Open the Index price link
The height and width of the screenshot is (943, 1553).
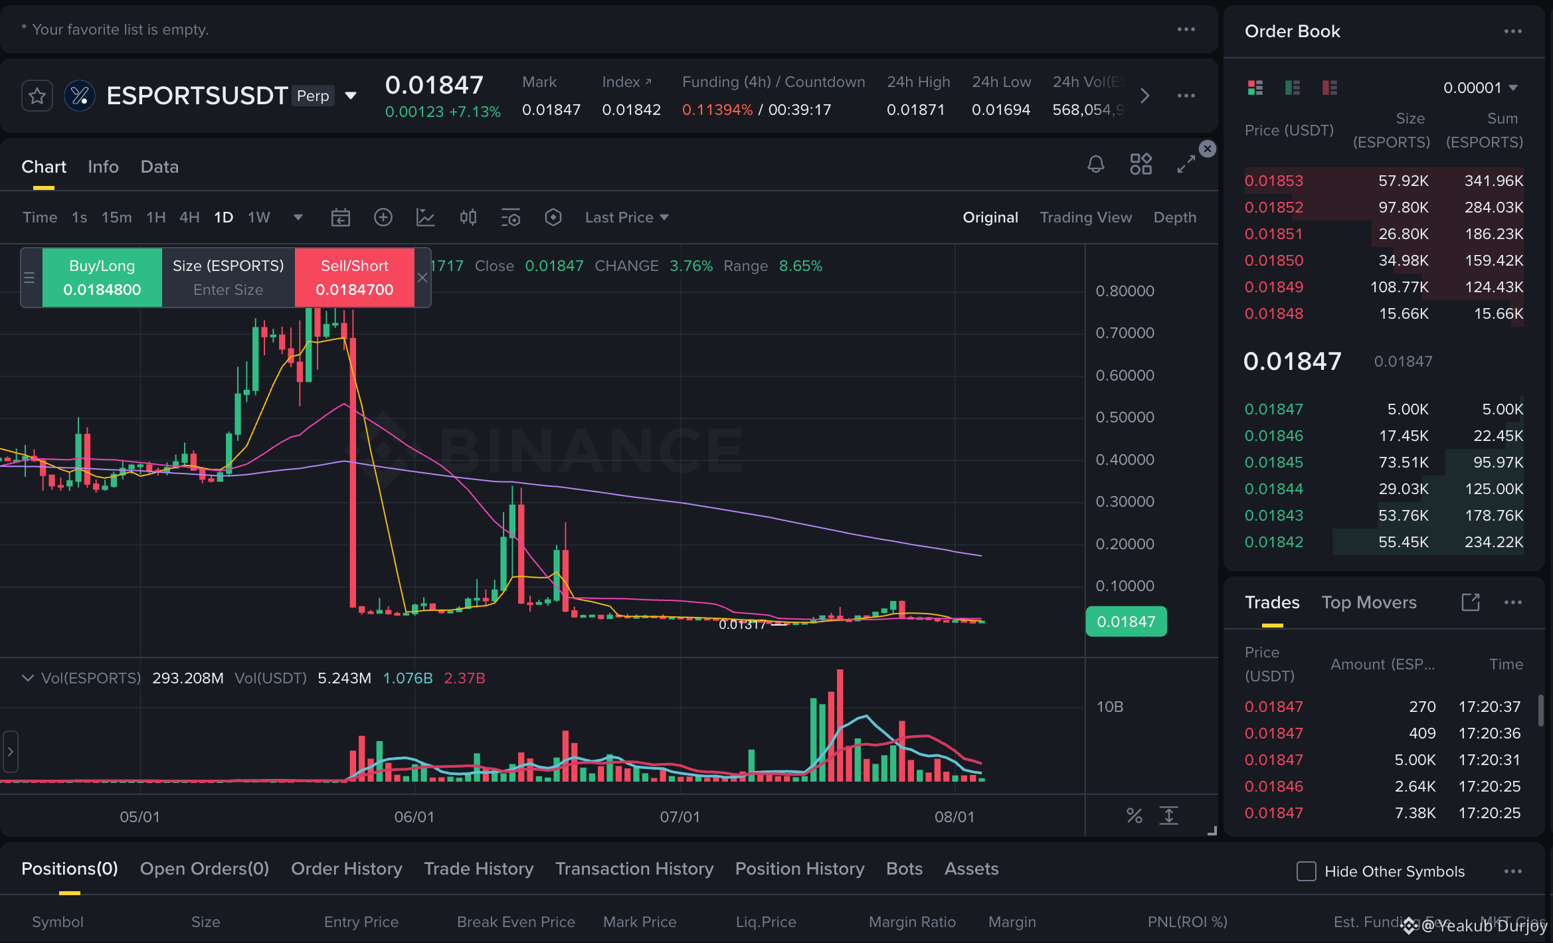(627, 82)
